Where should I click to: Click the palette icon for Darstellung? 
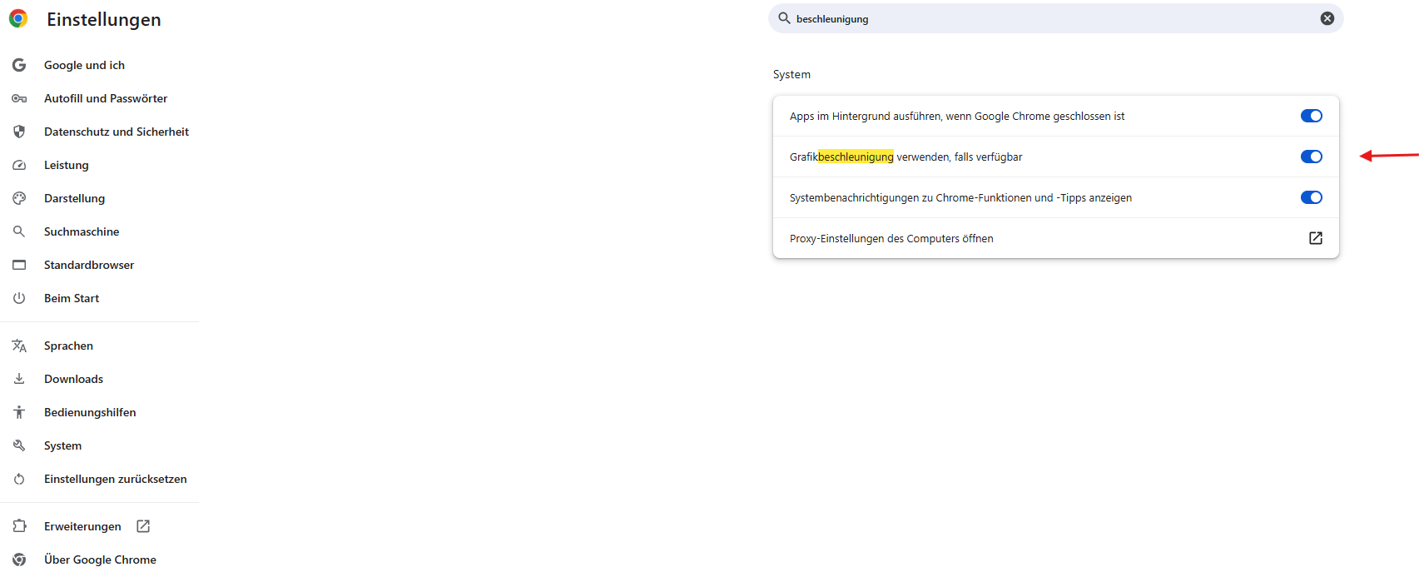point(19,198)
